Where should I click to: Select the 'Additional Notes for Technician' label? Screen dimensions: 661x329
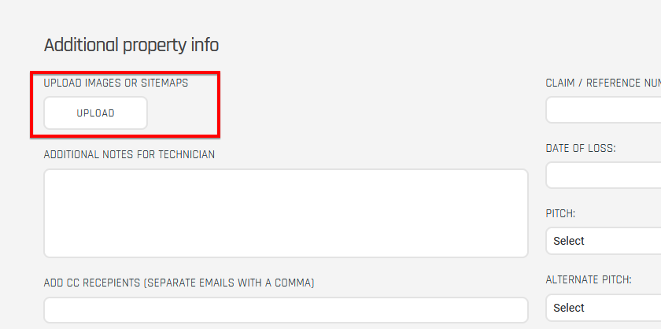click(129, 154)
